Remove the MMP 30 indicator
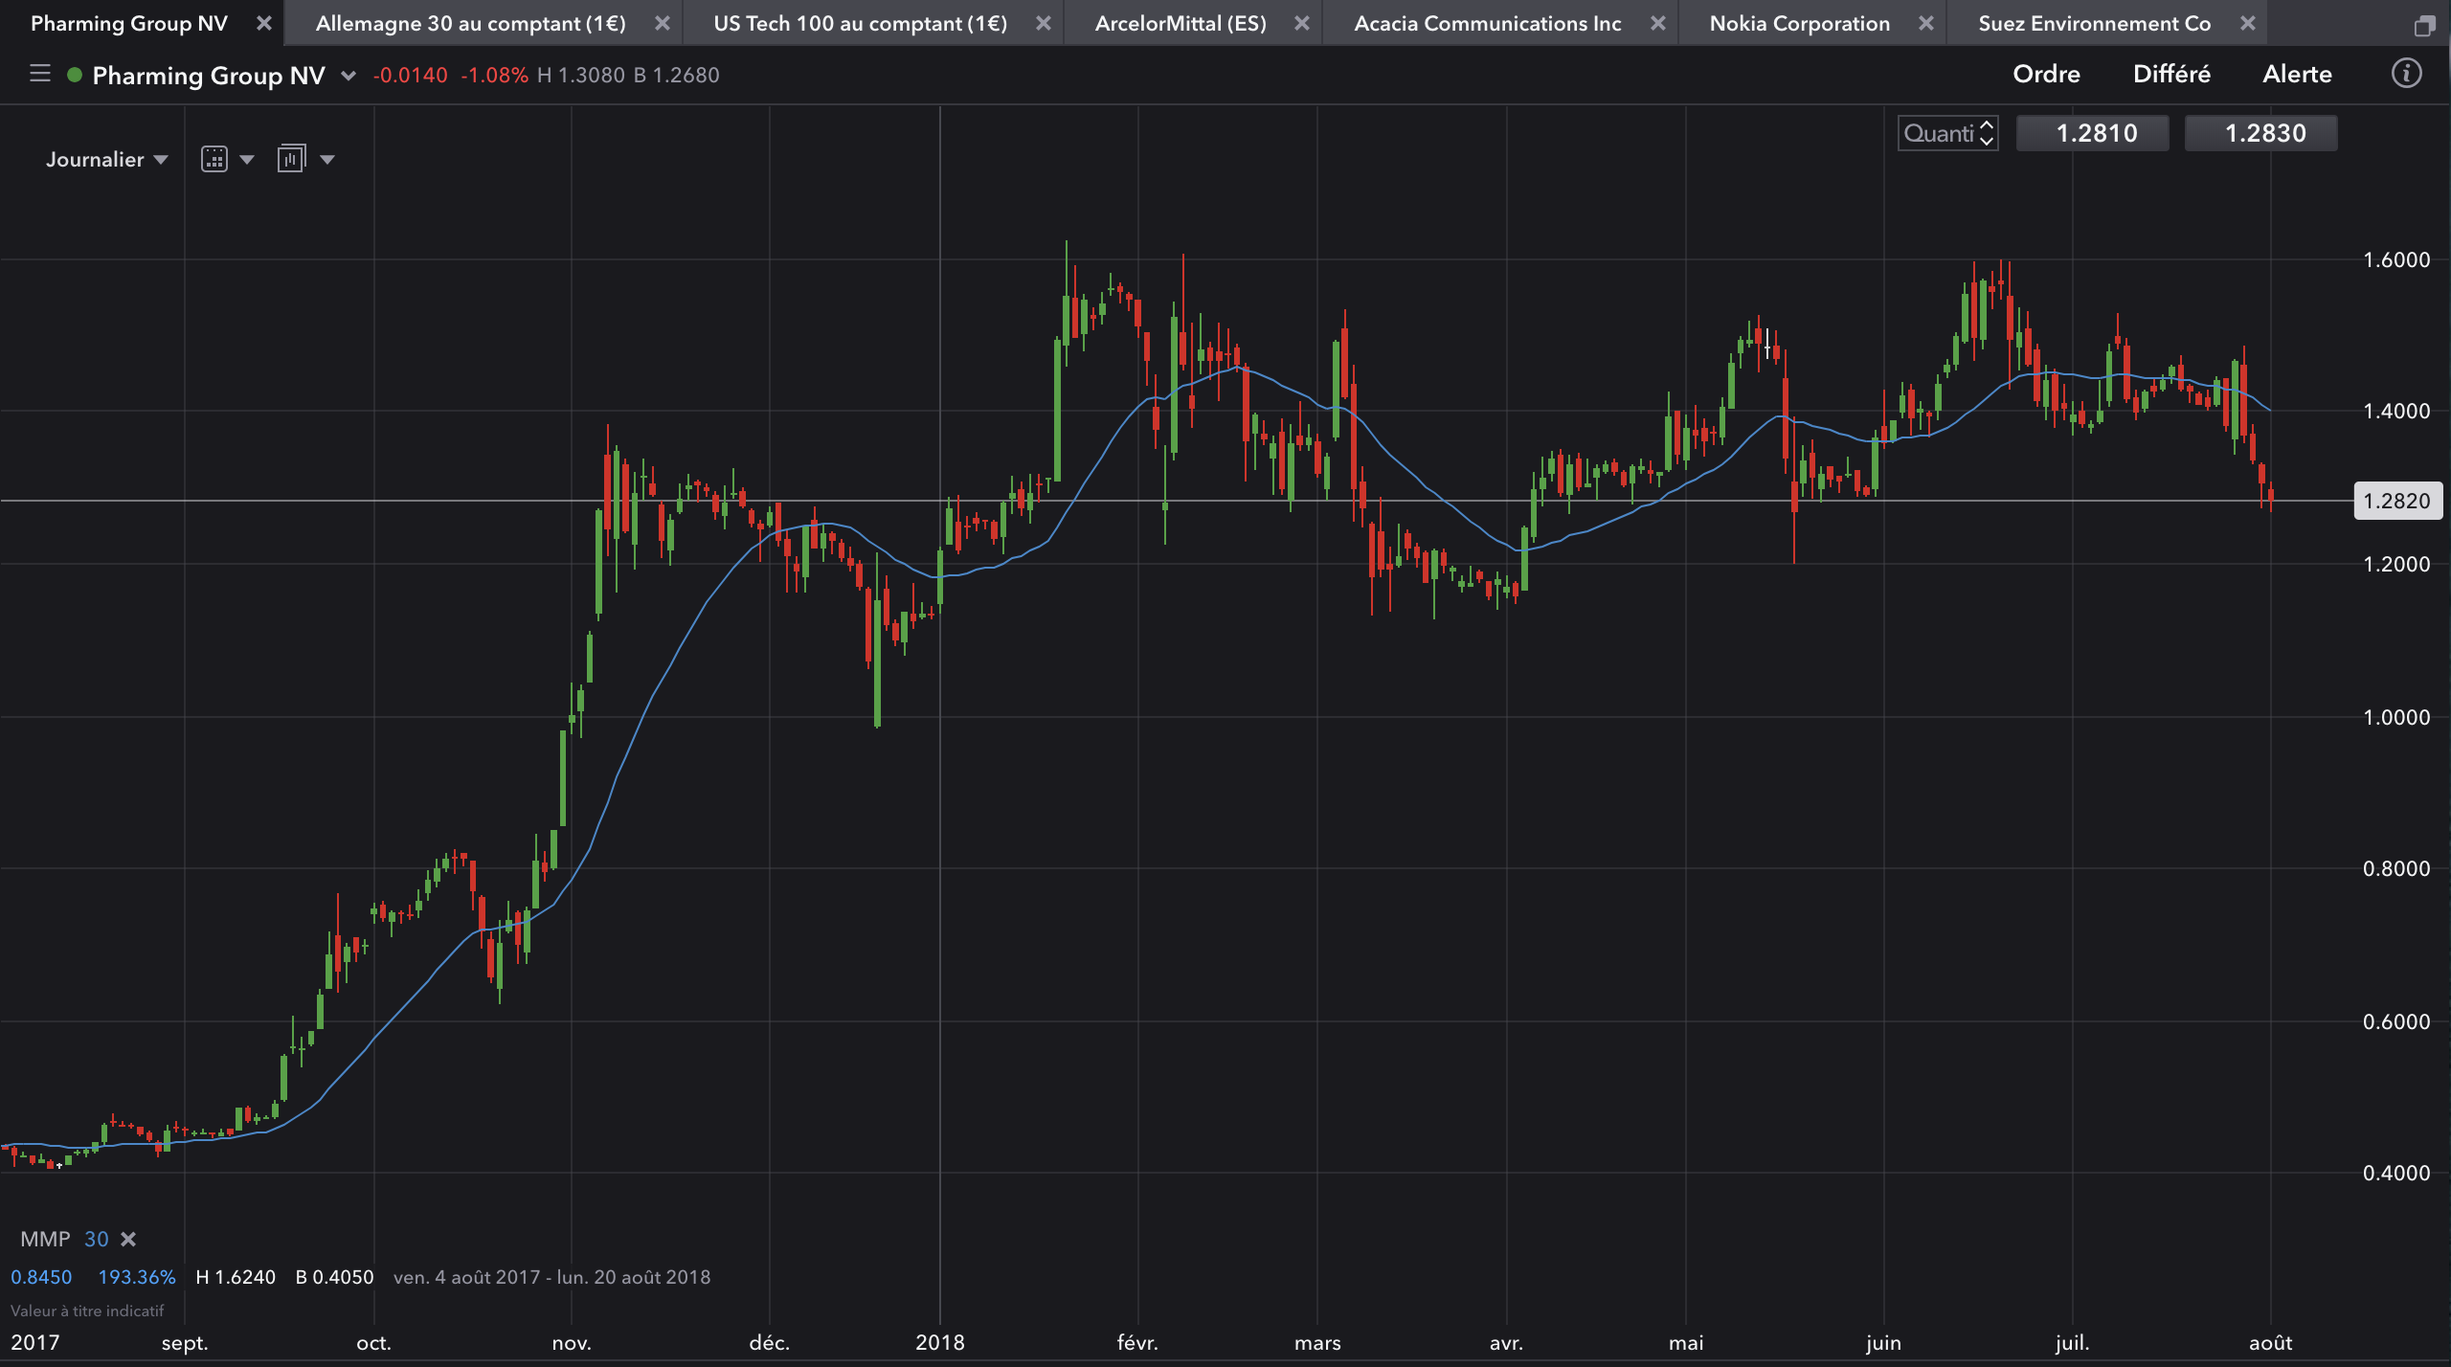2451x1367 pixels. coord(128,1239)
